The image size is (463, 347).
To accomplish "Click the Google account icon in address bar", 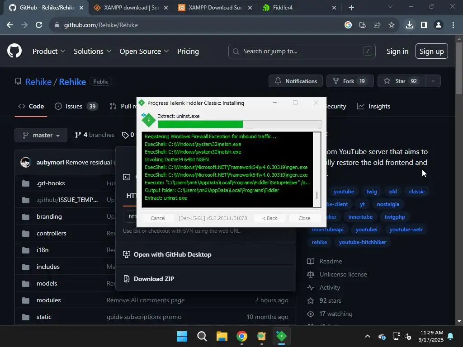I will [348, 25].
